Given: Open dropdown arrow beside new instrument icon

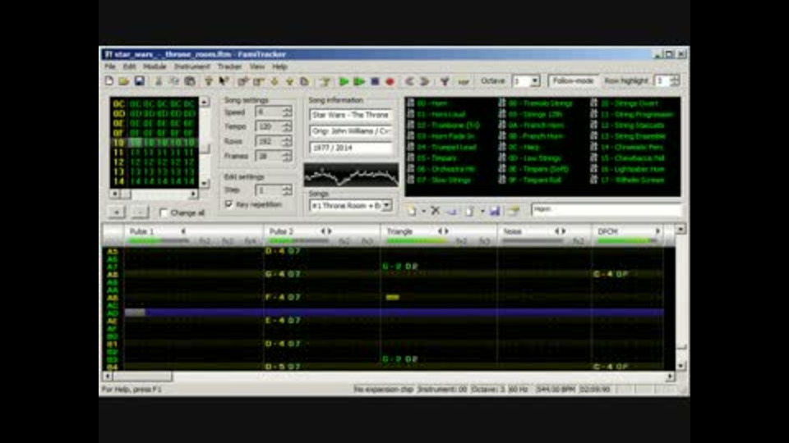Looking at the screenshot, I should (424, 211).
